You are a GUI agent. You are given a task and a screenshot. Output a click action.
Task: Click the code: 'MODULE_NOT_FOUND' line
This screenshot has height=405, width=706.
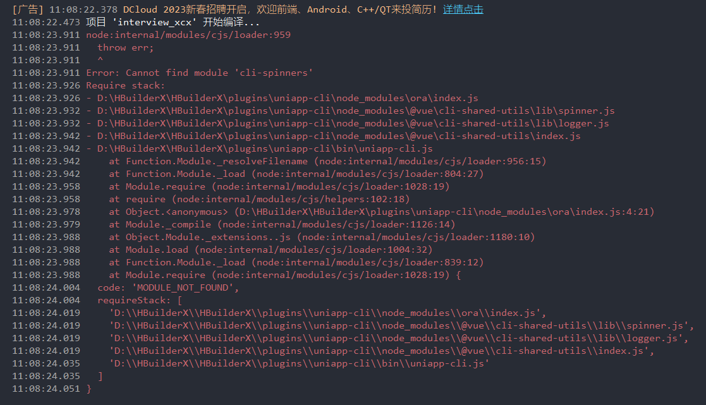(168, 287)
